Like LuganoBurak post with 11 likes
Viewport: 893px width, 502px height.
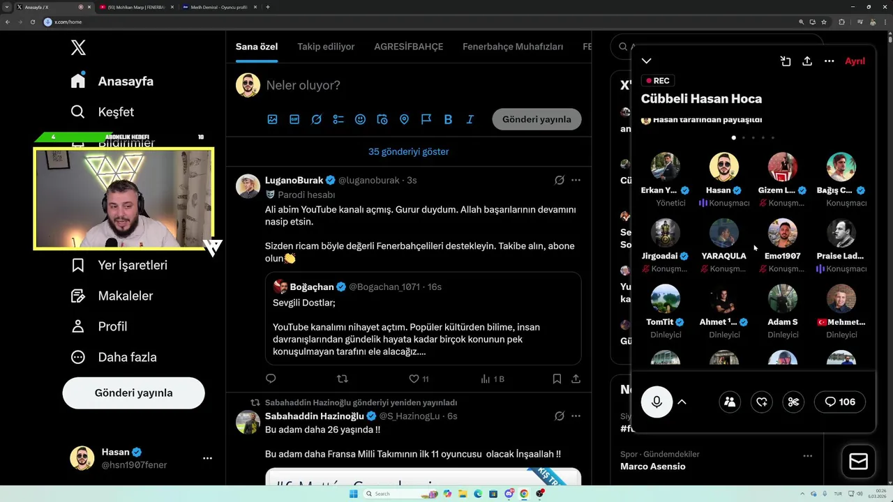[419, 379]
